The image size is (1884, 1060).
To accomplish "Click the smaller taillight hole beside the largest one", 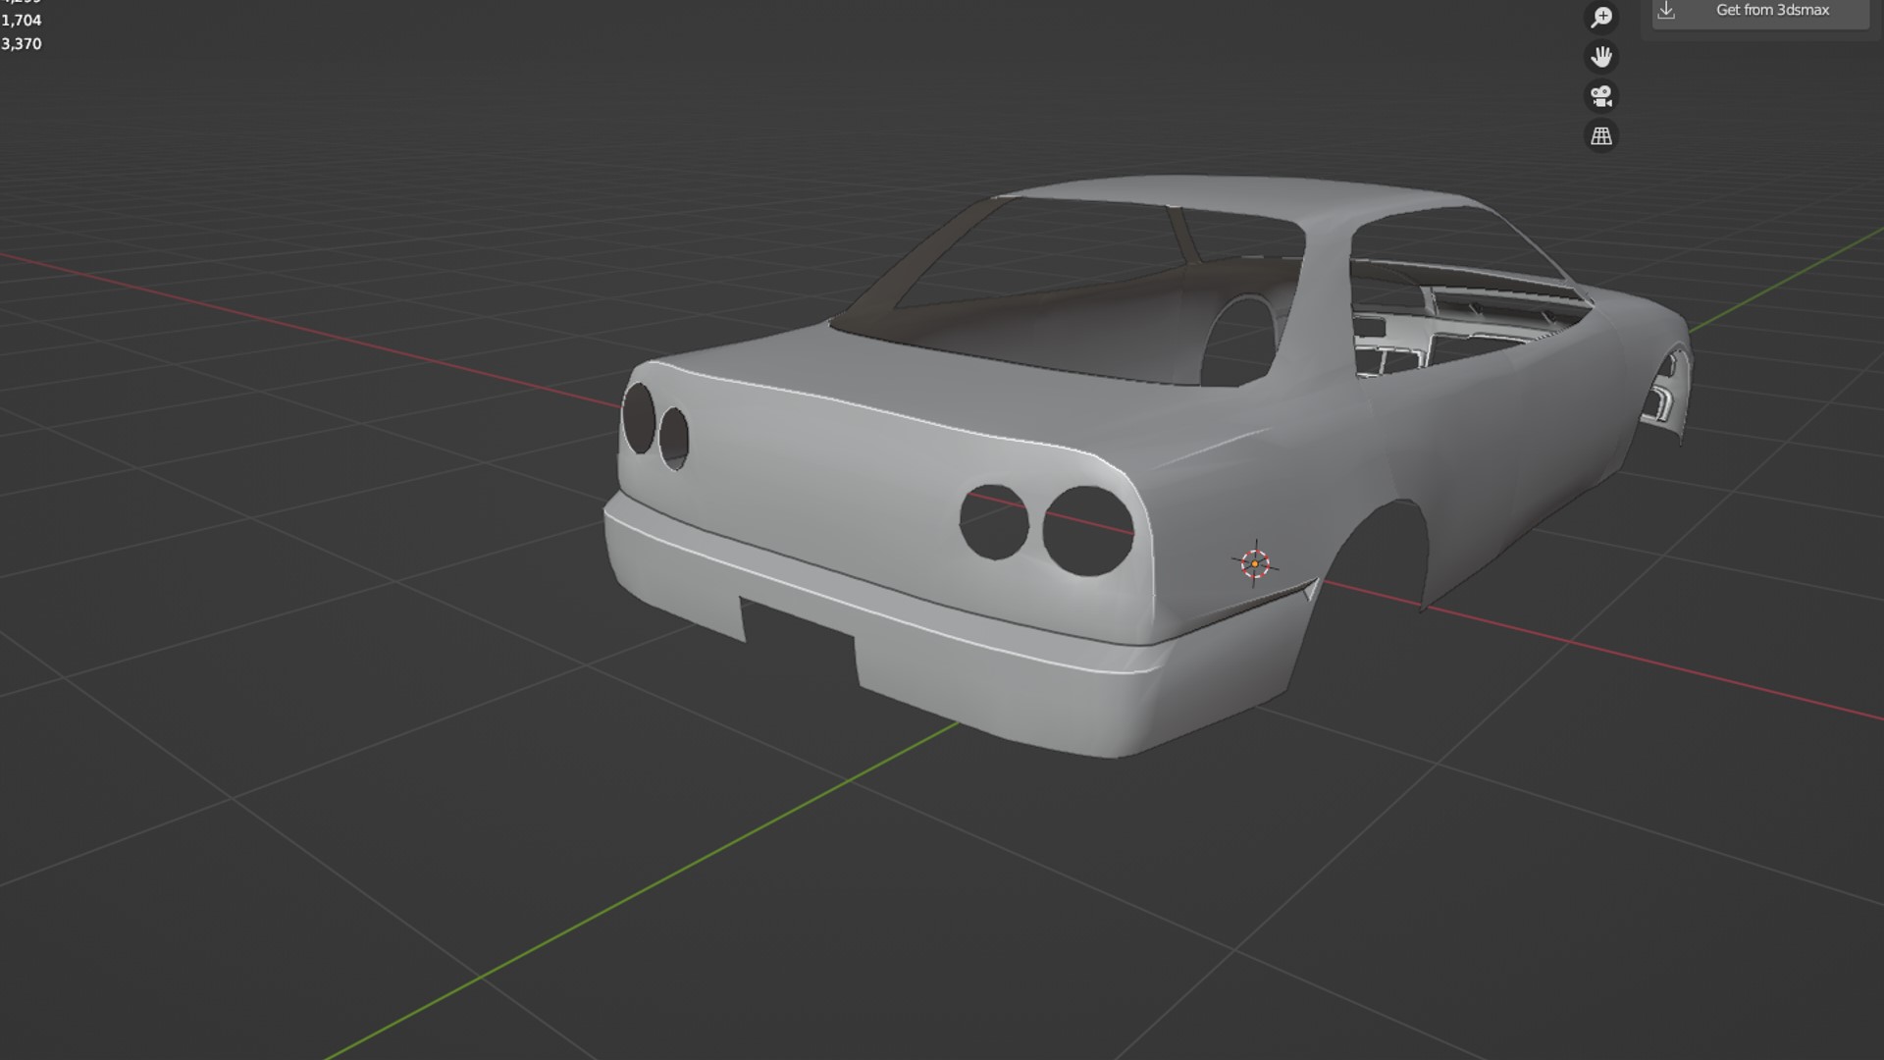I will pos(993,522).
